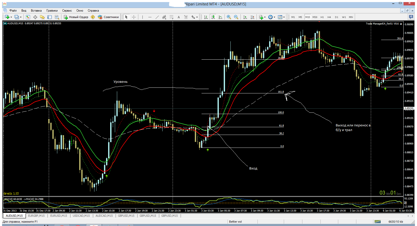This screenshot has height=226, width=417.
Task: Open the Файл menu
Action: coord(13,11)
